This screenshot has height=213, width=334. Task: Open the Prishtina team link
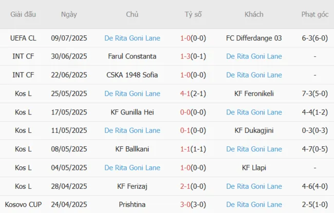[x=132, y=205]
